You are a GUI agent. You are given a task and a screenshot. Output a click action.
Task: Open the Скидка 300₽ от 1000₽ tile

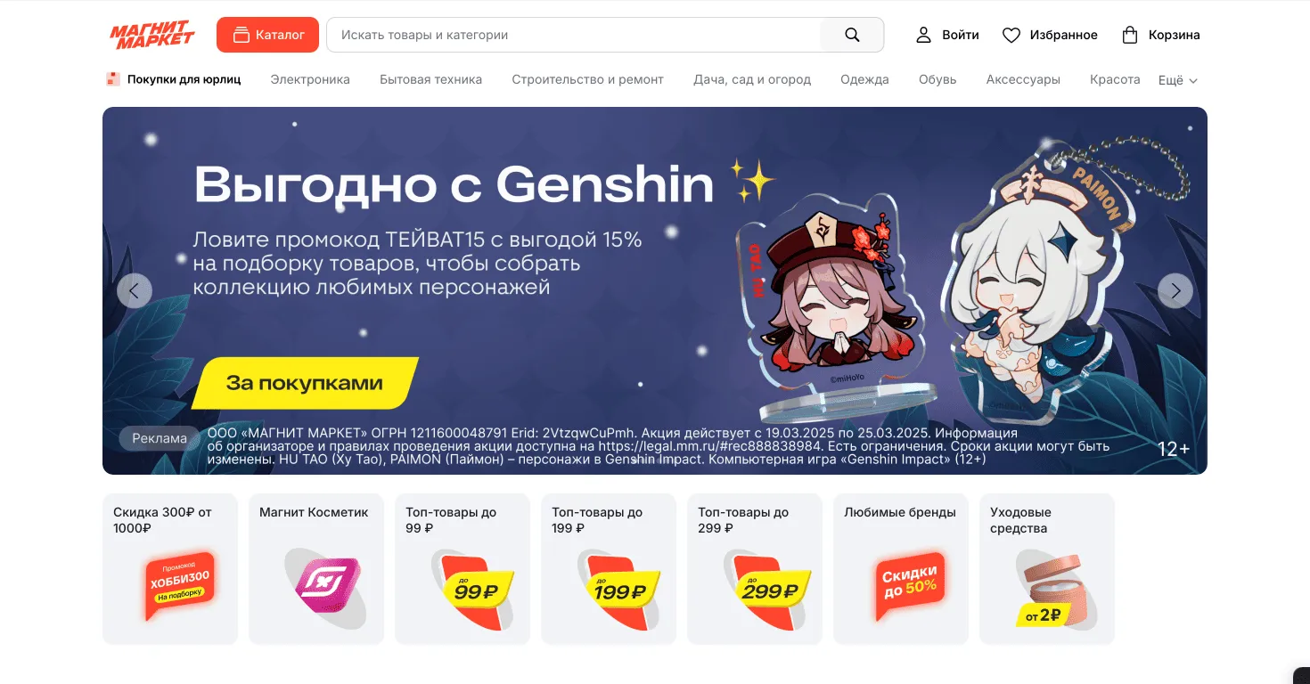(x=170, y=569)
